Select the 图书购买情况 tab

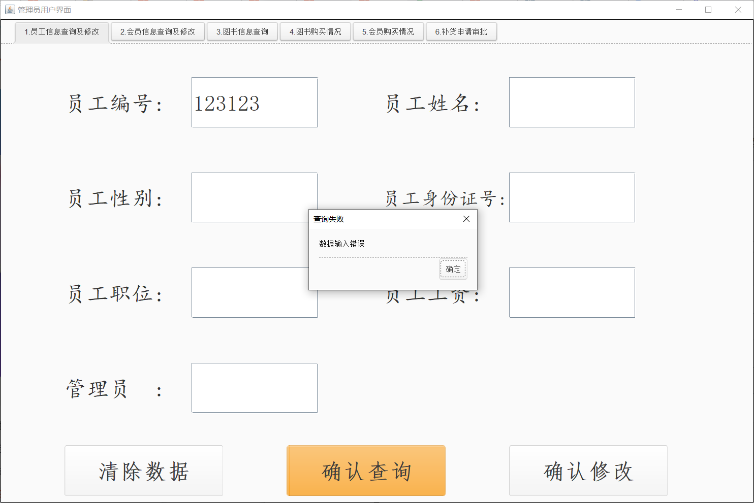316,31
